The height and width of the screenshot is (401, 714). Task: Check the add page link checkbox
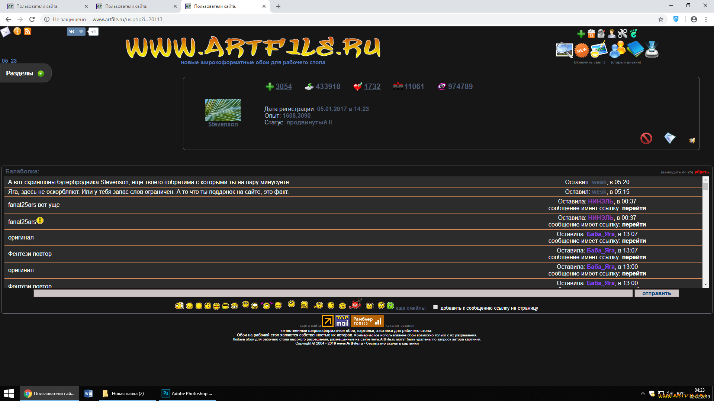tap(435, 307)
